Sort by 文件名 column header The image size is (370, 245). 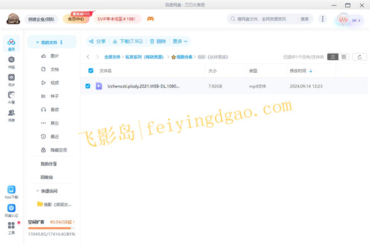click(x=105, y=71)
